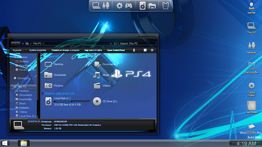Click the Windows Start button on taskbar
This screenshot has height=147, width=262.
[5, 143]
